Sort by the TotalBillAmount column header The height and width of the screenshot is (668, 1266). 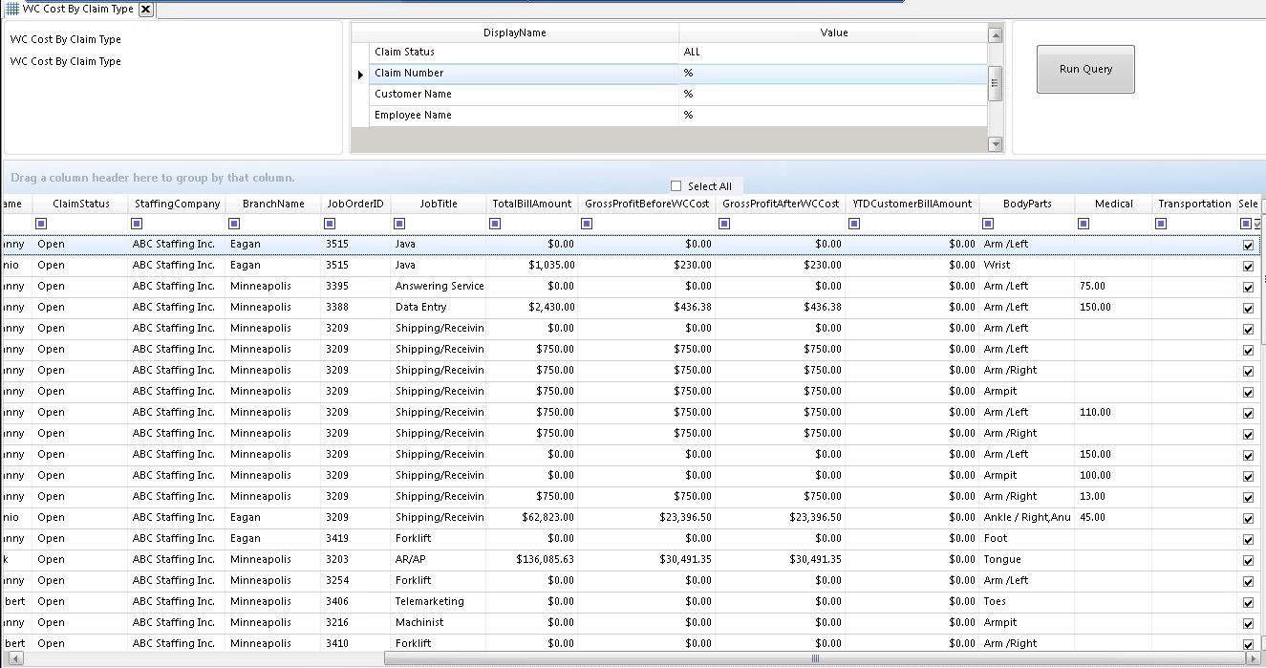coord(532,204)
